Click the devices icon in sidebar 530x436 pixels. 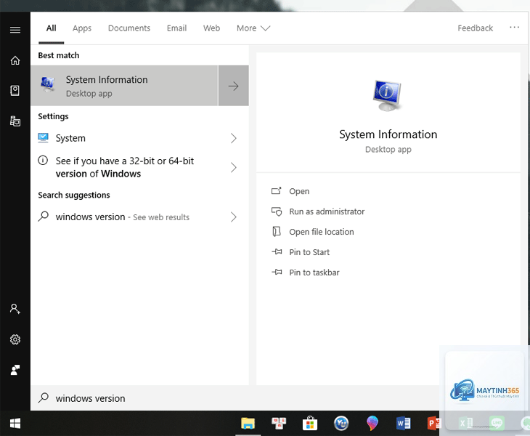pyautogui.click(x=15, y=121)
